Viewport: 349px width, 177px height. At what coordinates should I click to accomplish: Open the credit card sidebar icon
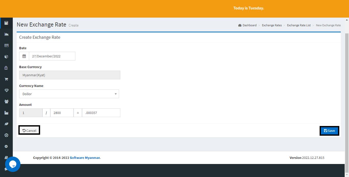[6, 45]
